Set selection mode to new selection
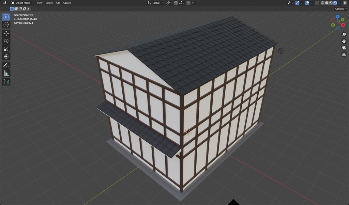Viewport: 349px width, 205px height. [x=12, y=9]
